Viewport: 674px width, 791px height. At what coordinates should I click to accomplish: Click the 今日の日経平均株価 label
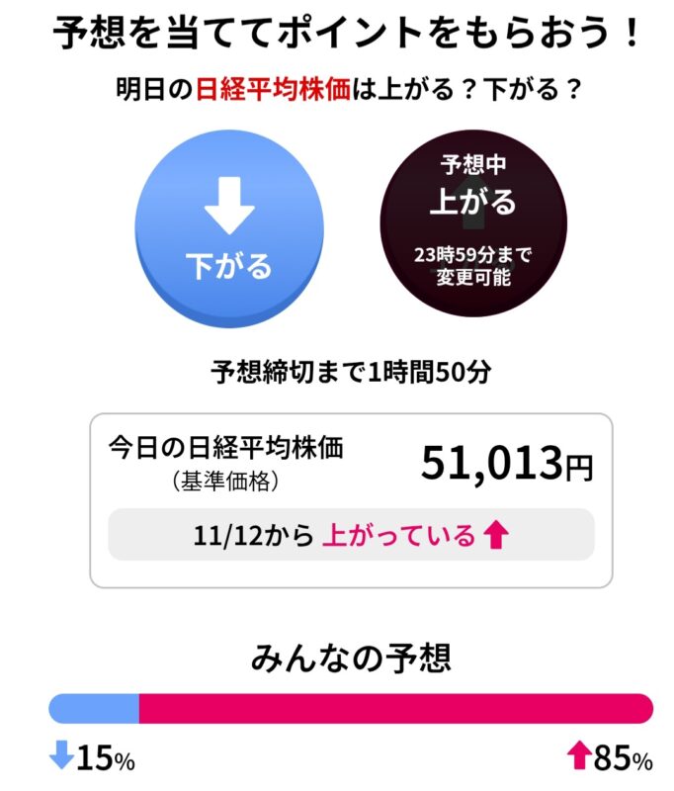point(225,447)
